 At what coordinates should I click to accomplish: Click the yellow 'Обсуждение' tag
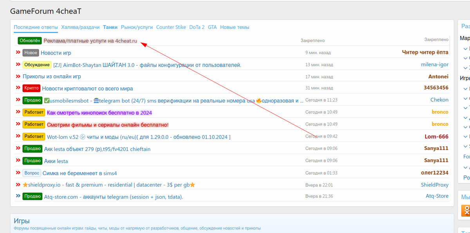tap(37, 65)
